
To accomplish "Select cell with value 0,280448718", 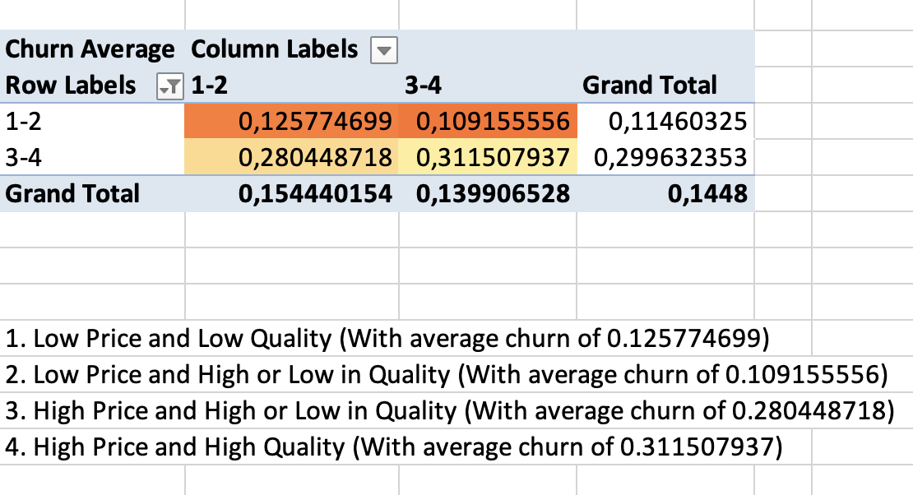I will 292,157.
